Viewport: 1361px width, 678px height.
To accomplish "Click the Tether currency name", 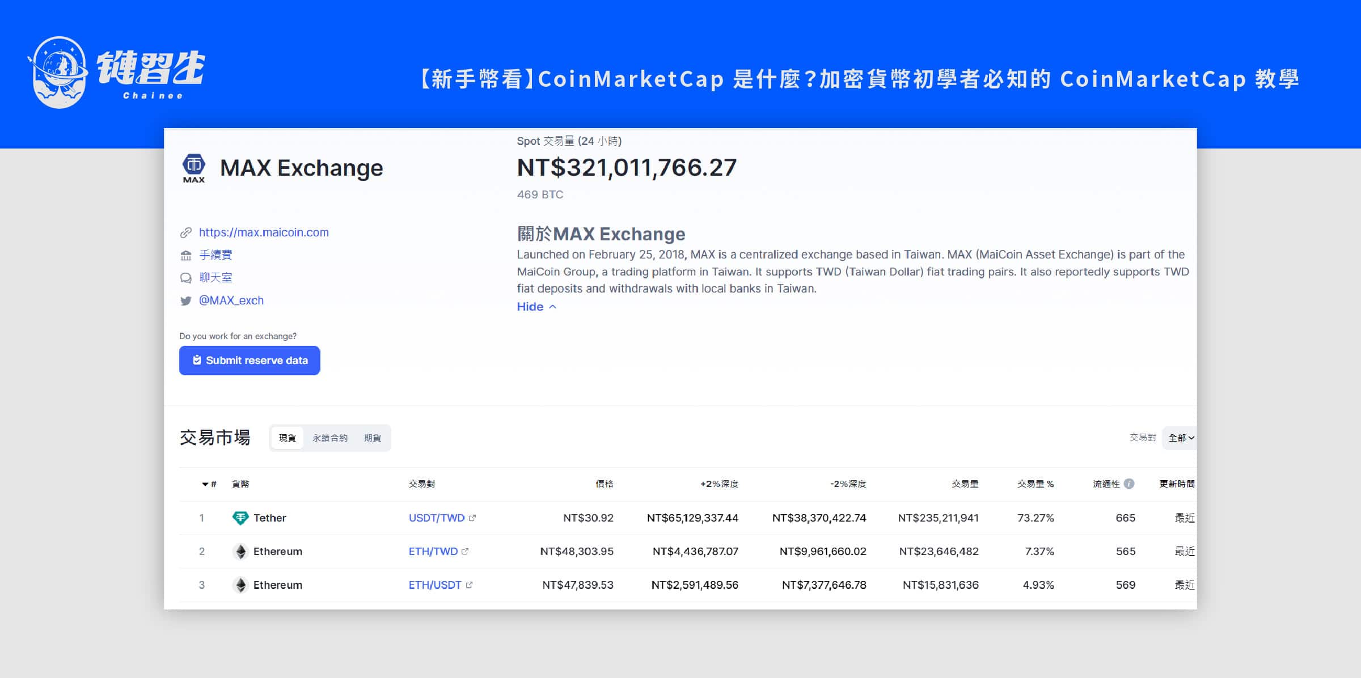I will tap(270, 518).
